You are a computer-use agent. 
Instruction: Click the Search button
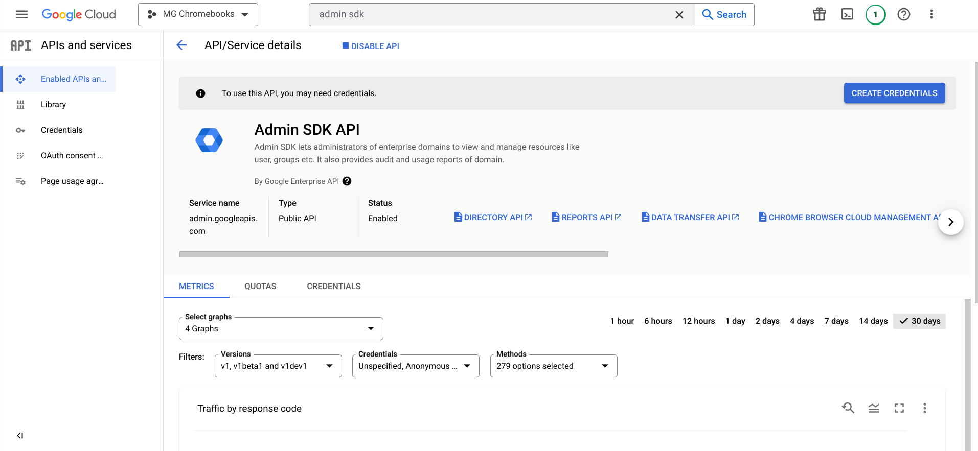(724, 15)
